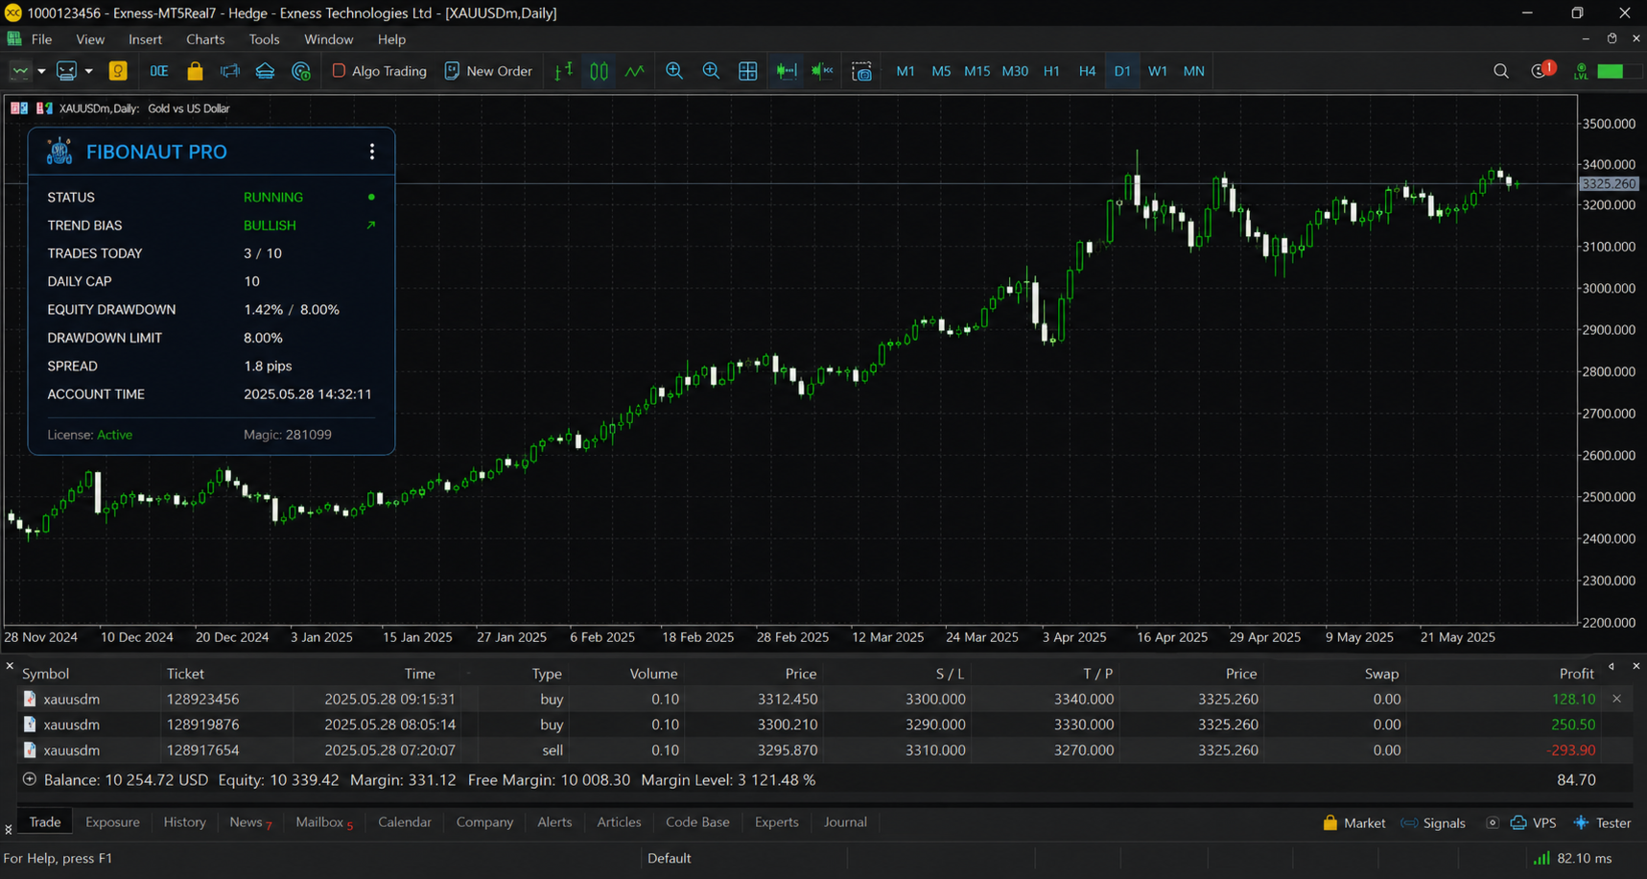Select the D1 timeframe

tap(1122, 71)
